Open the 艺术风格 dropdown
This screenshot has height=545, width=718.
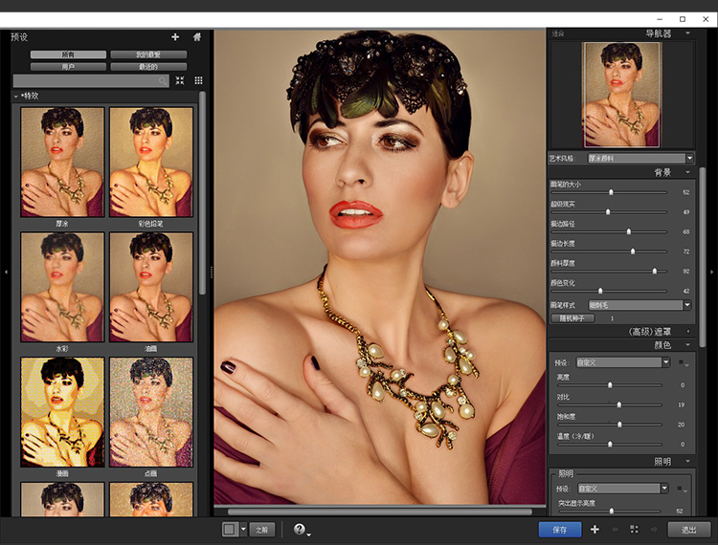pyautogui.click(x=640, y=158)
